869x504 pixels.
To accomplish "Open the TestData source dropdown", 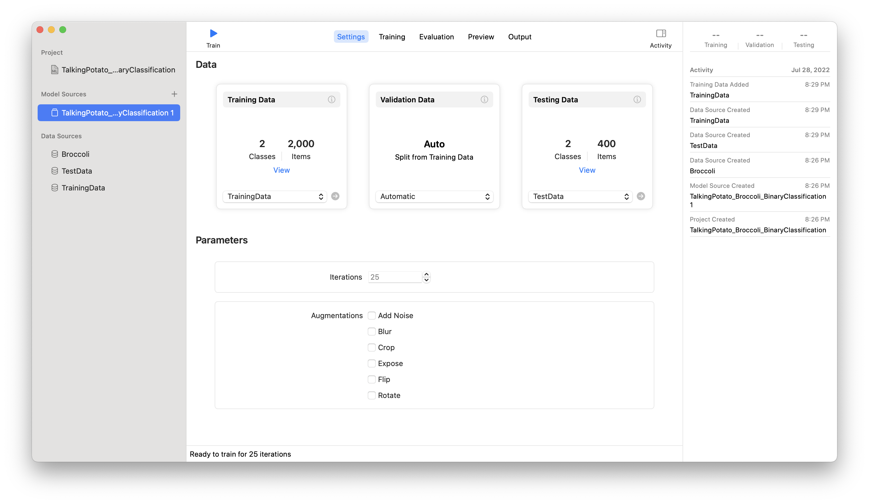I will coord(580,196).
